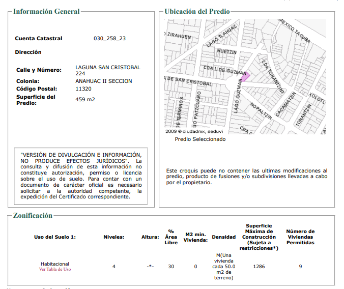Click the HUETZIN street label on map
344x289 pixels.
(227, 52)
